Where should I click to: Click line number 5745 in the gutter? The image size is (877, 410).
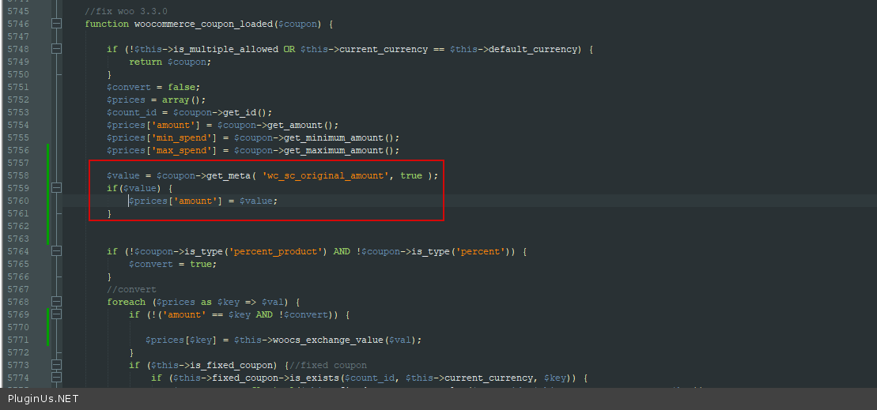click(x=17, y=11)
